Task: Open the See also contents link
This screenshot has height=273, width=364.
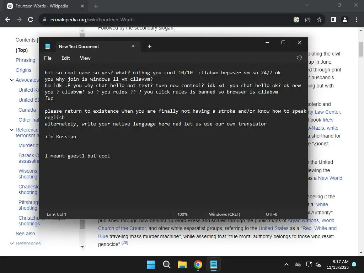Action: (x=25, y=234)
